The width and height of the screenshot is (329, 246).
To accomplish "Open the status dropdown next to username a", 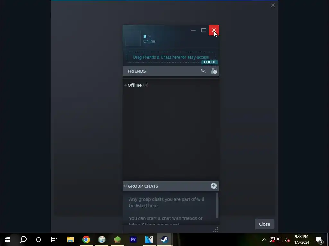I will pos(150,36).
